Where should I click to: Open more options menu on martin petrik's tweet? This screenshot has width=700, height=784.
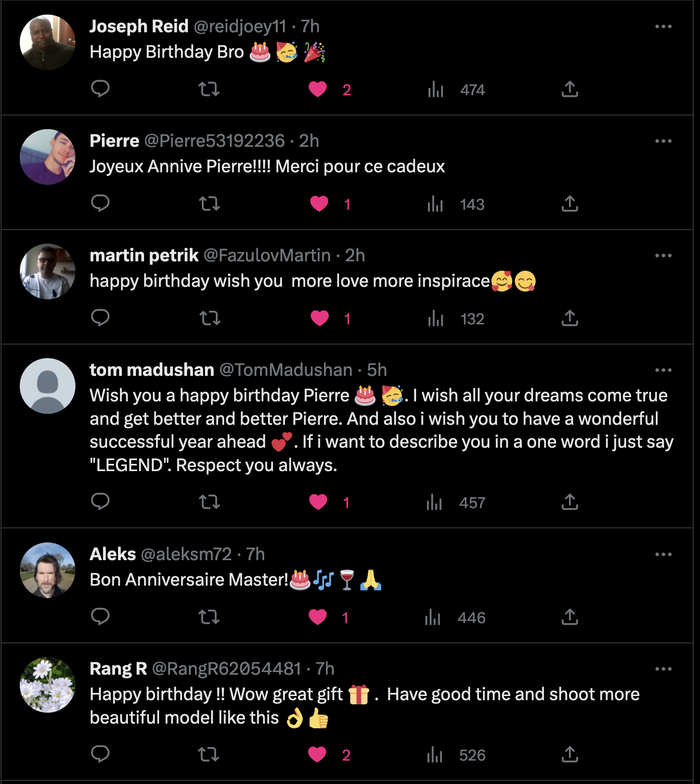tap(664, 256)
